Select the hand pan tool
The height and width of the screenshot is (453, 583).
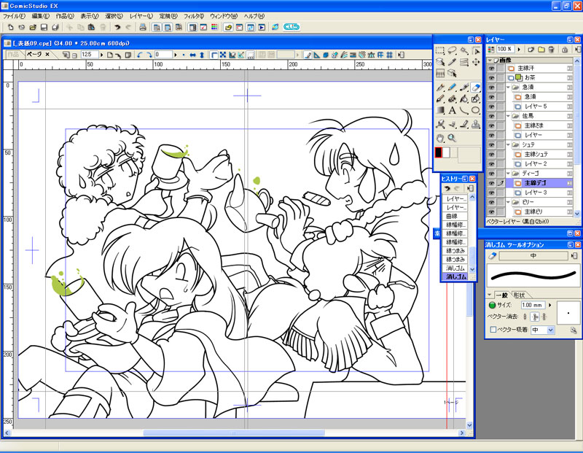(x=441, y=138)
